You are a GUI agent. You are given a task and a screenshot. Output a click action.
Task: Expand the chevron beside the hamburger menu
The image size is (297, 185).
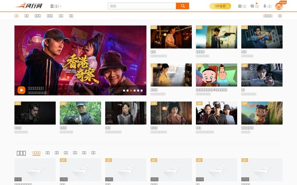61,7
